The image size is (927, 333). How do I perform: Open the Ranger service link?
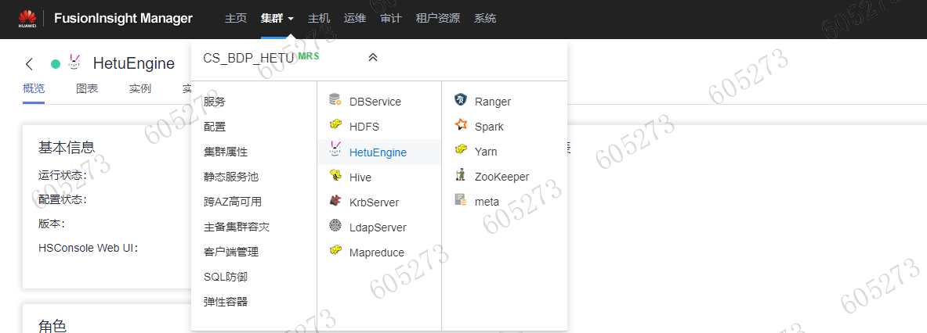click(x=492, y=102)
